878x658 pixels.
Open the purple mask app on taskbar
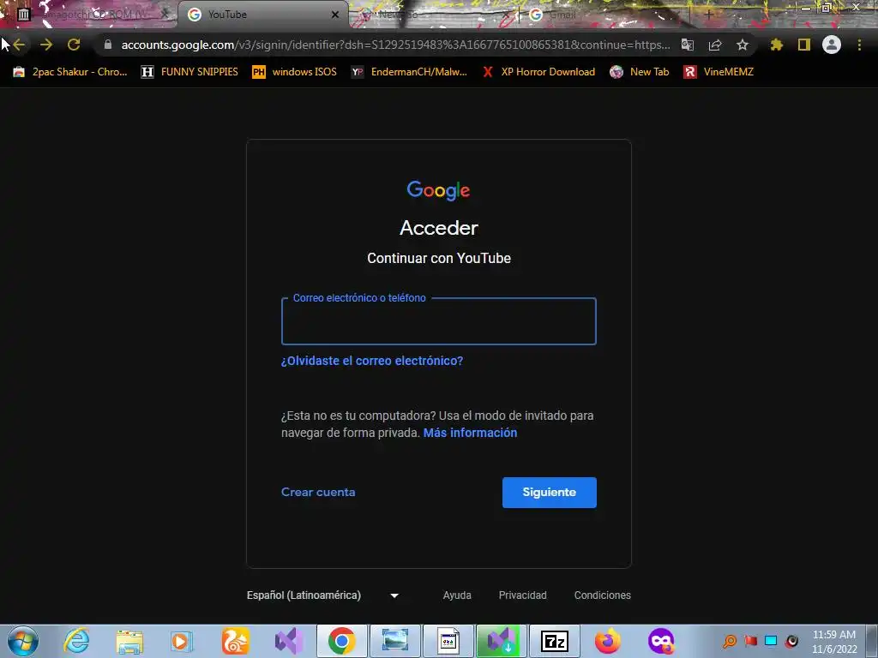tap(661, 641)
